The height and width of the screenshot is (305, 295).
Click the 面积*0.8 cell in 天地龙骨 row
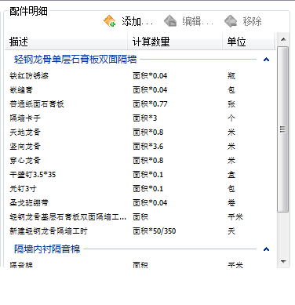point(148,133)
